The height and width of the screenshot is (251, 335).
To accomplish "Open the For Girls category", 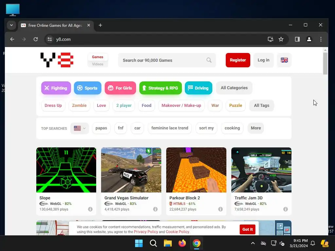I will [120, 88].
